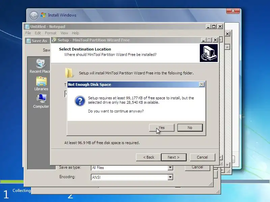The image size is (270, 202).
Task: Open Recent Places in Save As sidebar
Action: coord(40,66)
